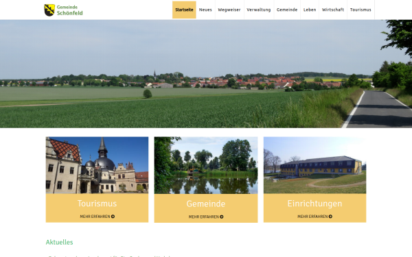The width and height of the screenshot is (412, 257).
Task: Select Leben in the top navigation
Action: tap(310, 10)
